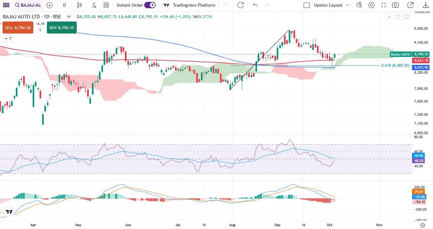Search the BAJAJ-AU symbol field
Image resolution: width=433 pixels, height=229 pixels.
(28, 5)
